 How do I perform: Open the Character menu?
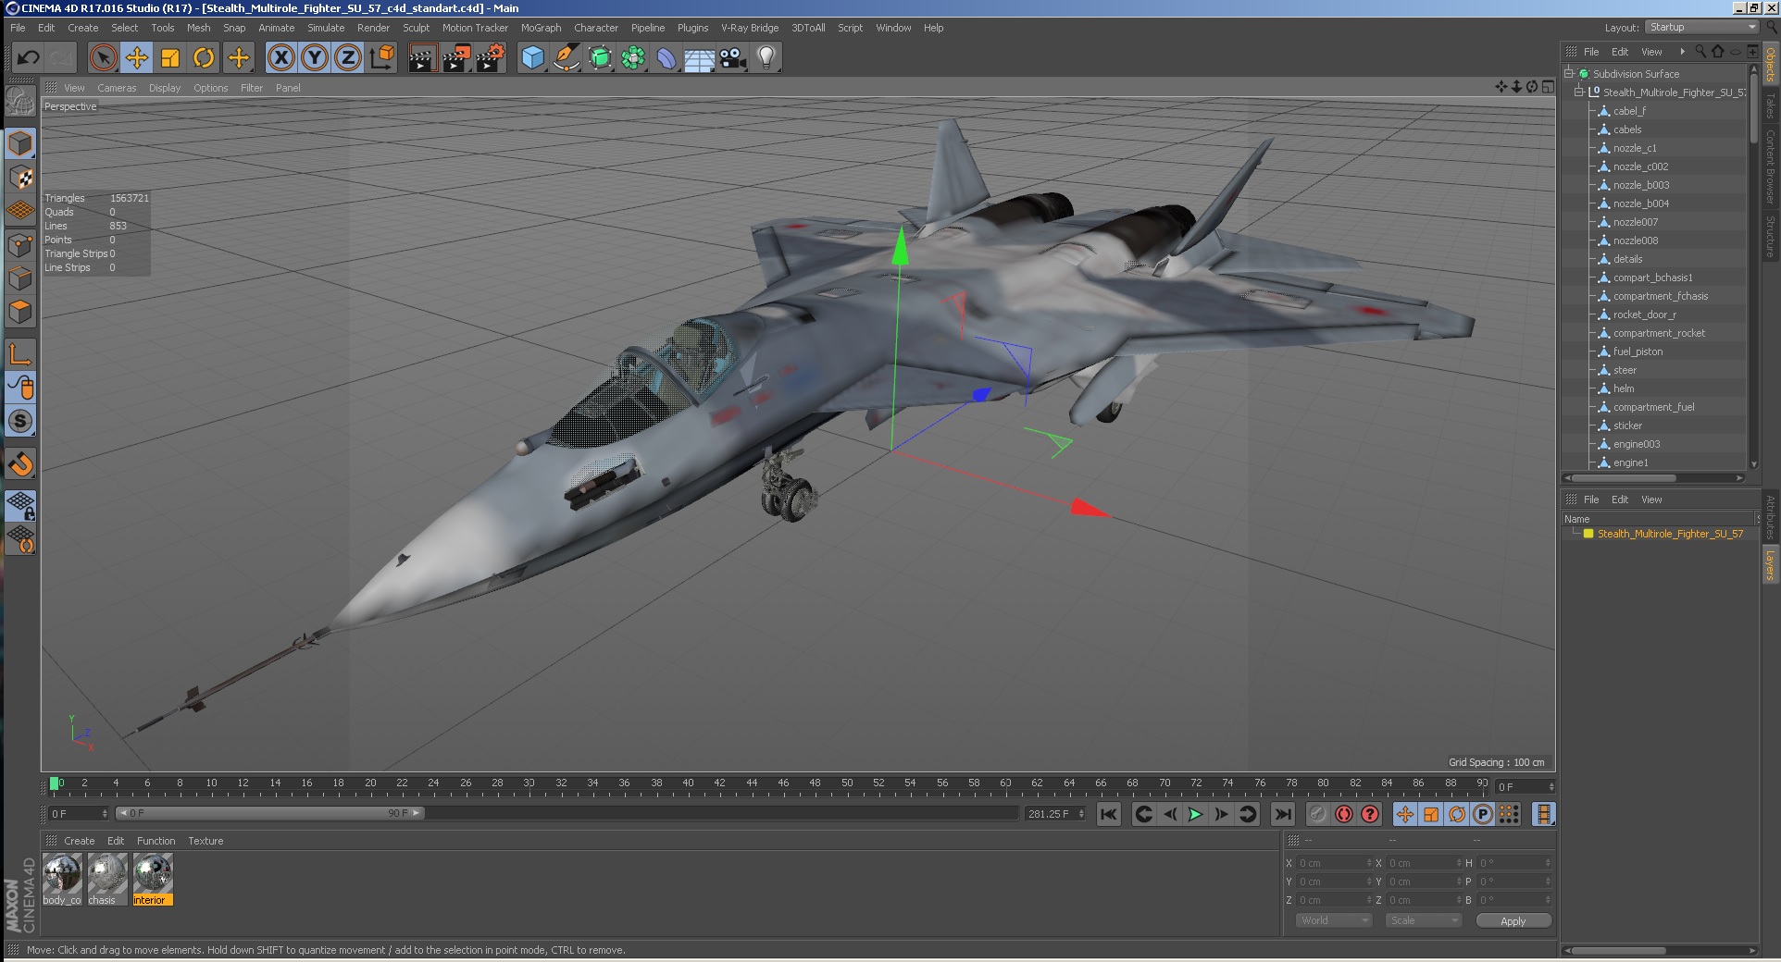pos(596,28)
